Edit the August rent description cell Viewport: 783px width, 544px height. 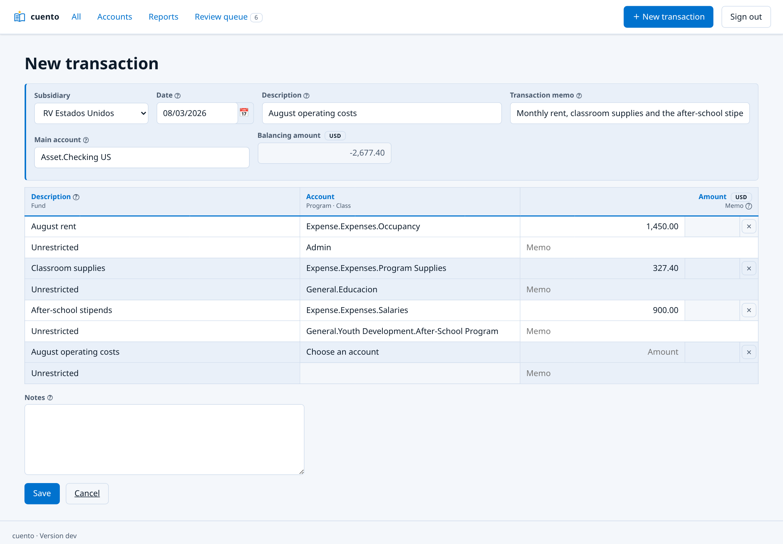162,227
